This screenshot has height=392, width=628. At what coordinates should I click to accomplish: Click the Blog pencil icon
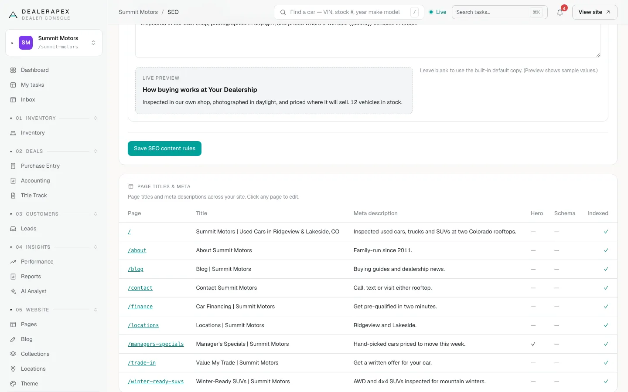point(13,339)
